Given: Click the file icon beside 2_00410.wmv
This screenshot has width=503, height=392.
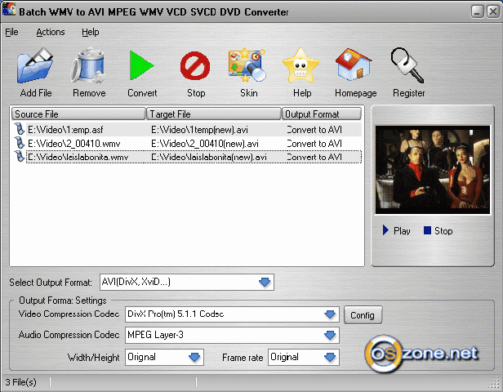Looking at the screenshot, I should pos(20,143).
